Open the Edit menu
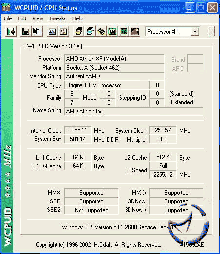The width and height of the screenshot is (220, 254). [x=22, y=18]
